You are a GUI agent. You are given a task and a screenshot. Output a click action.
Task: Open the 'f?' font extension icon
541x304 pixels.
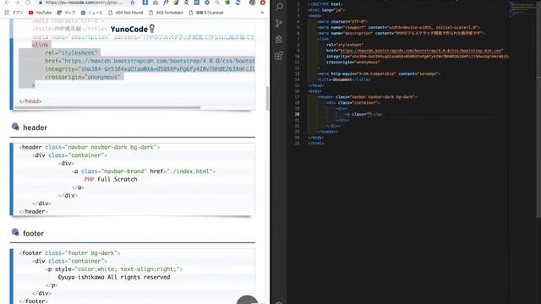click(x=166, y=3)
